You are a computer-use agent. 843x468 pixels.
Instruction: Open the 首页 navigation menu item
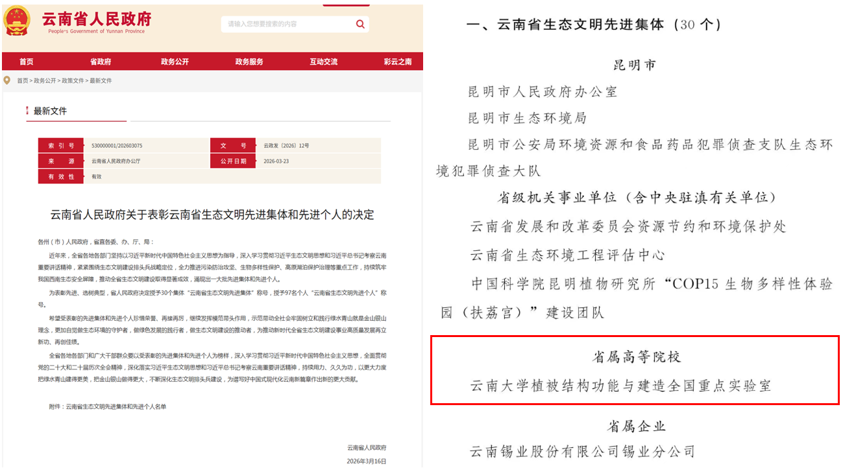coord(26,62)
